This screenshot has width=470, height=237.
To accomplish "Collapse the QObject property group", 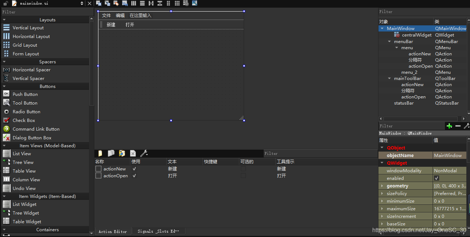I will click(x=382, y=148).
